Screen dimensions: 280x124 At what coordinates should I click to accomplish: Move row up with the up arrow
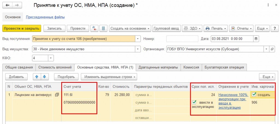(x=37, y=77)
